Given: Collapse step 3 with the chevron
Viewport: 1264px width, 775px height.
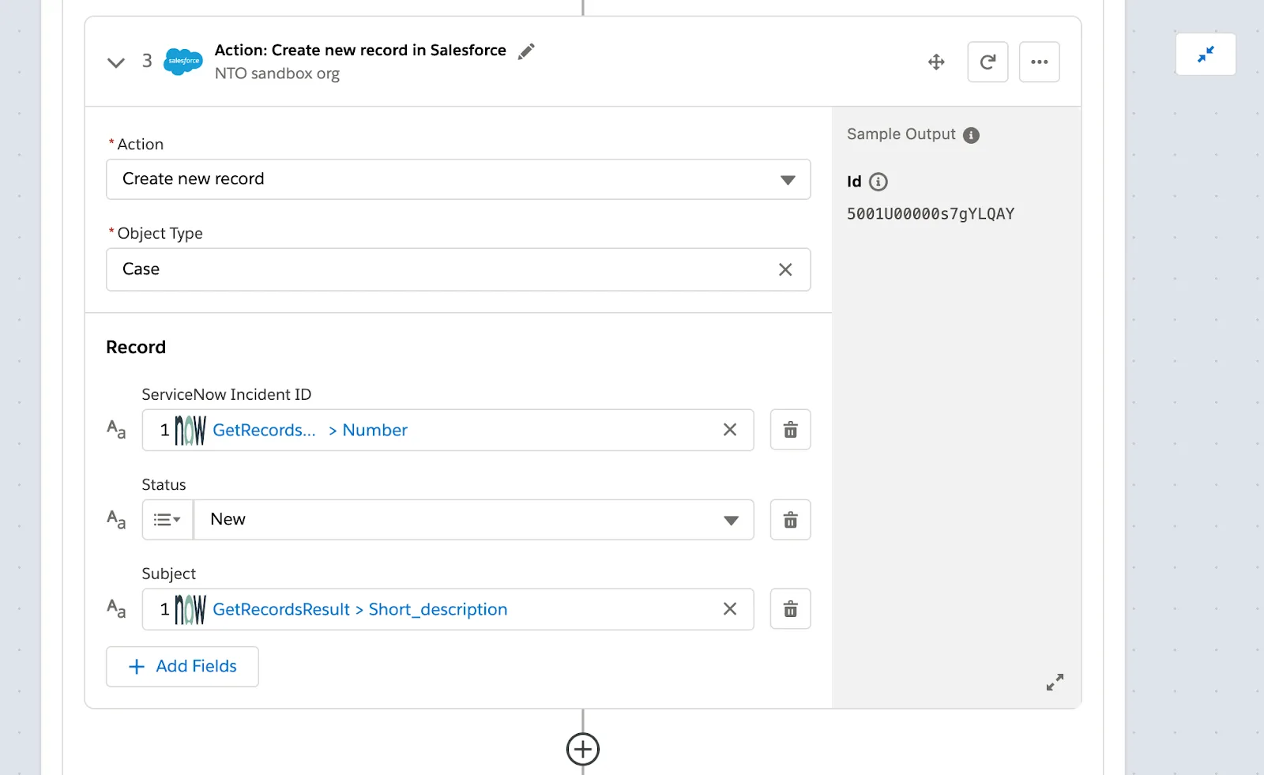Looking at the screenshot, I should point(115,61).
